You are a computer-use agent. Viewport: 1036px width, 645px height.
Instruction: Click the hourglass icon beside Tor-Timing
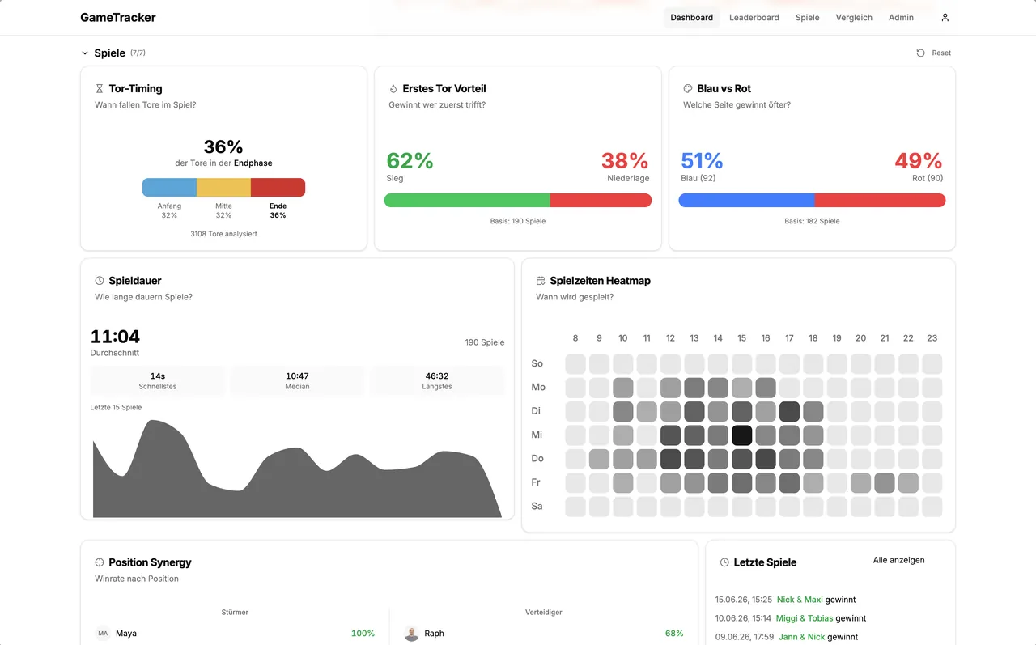click(100, 89)
